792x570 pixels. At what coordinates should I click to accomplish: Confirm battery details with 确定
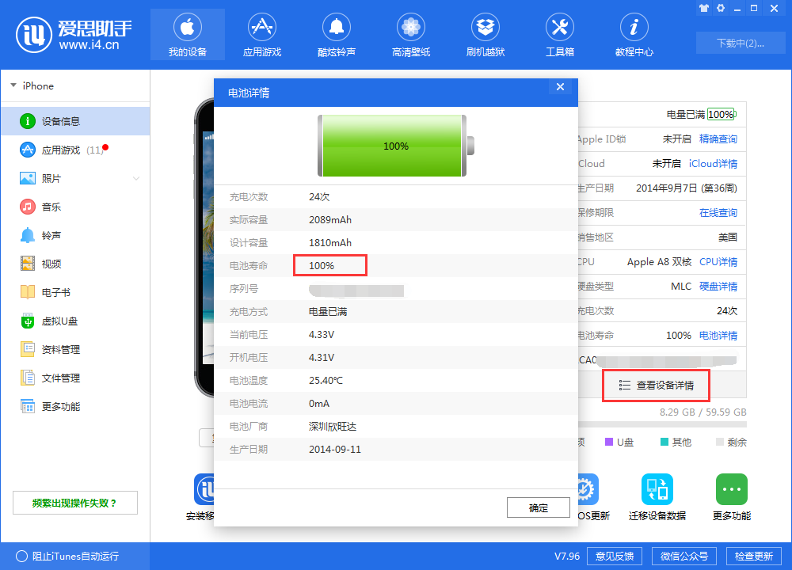(x=538, y=507)
